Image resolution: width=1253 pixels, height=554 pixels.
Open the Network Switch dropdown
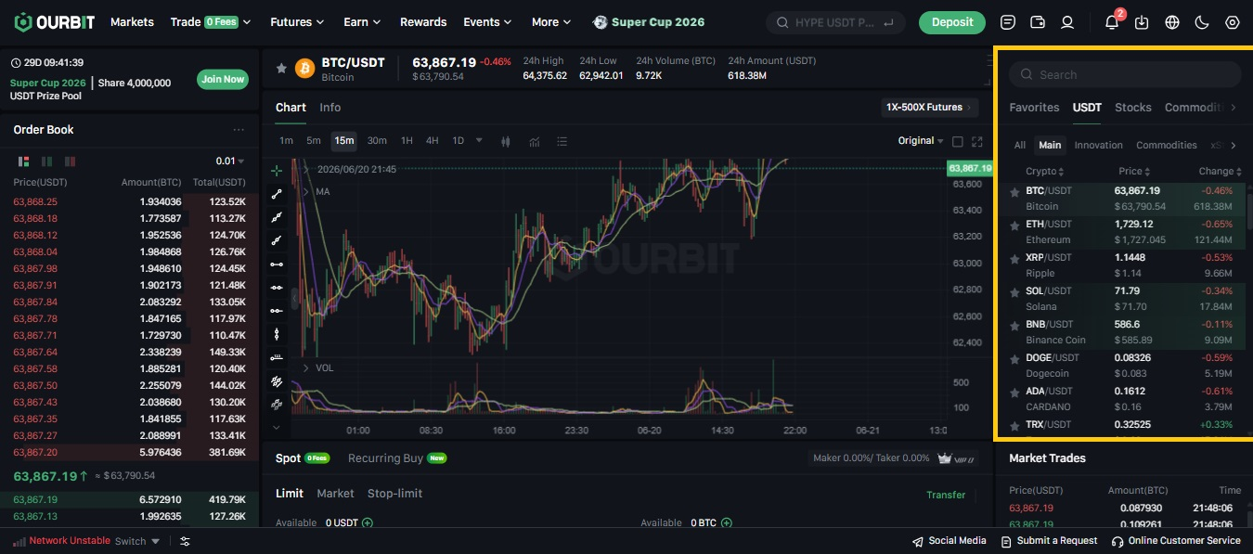pyautogui.click(x=137, y=541)
